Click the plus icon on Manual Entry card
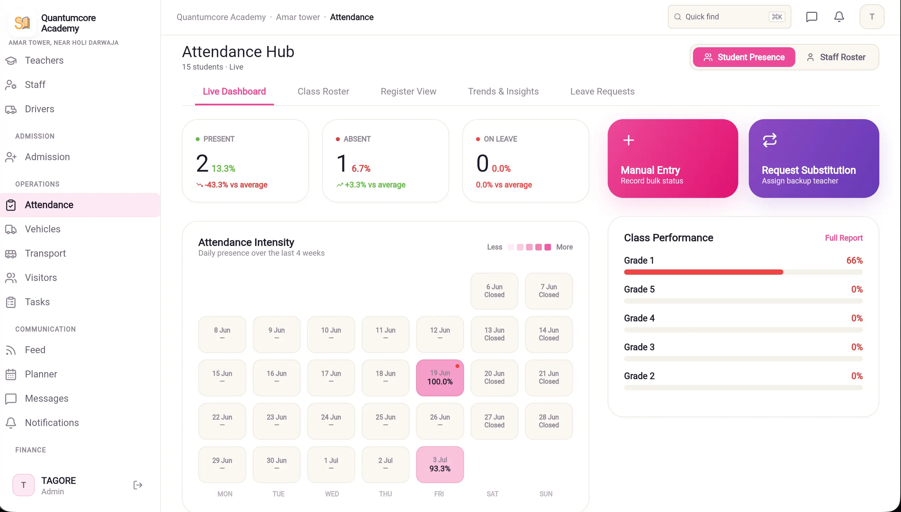Image resolution: width=901 pixels, height=512 pixels. [x=628, y=140]
